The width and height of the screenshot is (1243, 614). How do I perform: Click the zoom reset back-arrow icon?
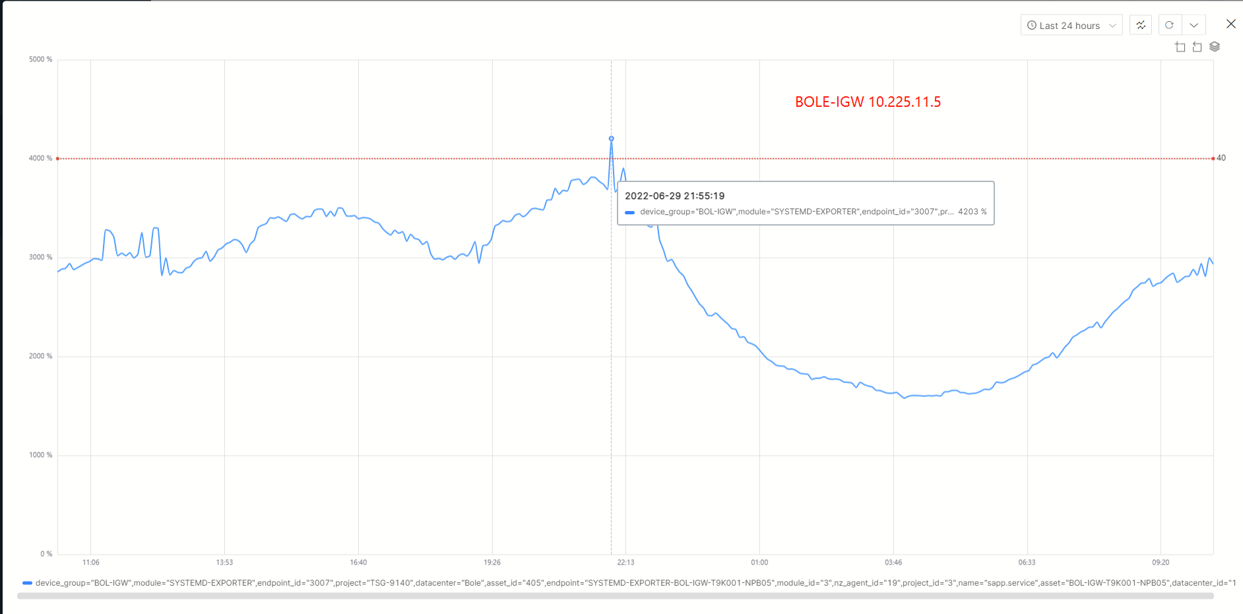point(1197,47)
